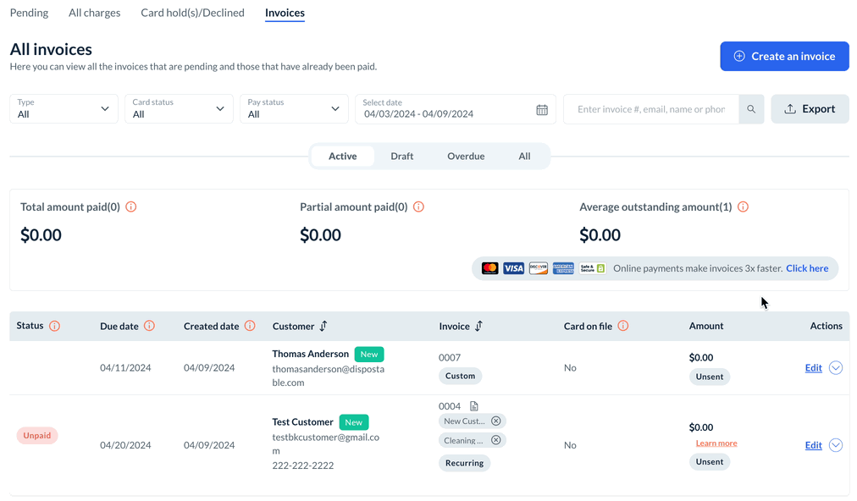Sort by Customer column arrows
Image resolution: width=857 pixels, height=501 pixels.
[323, 326]
